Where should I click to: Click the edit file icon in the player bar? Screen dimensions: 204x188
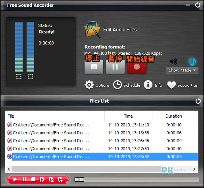tap(42, 180)
